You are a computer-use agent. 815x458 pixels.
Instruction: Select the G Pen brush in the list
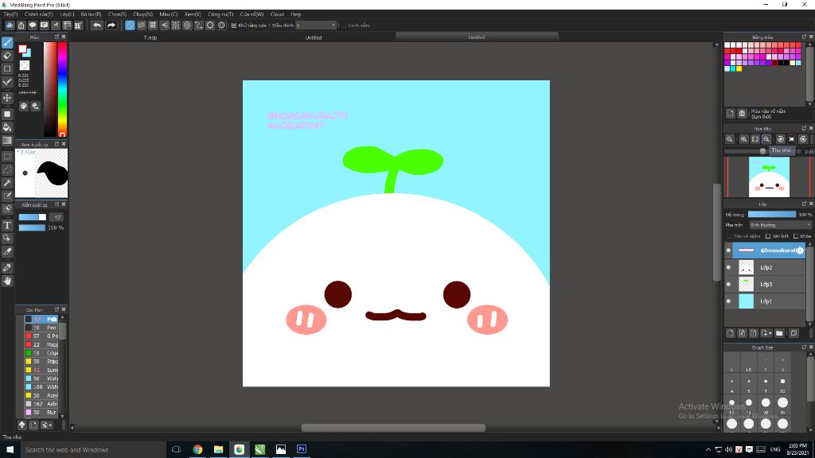tap(41, 336)
